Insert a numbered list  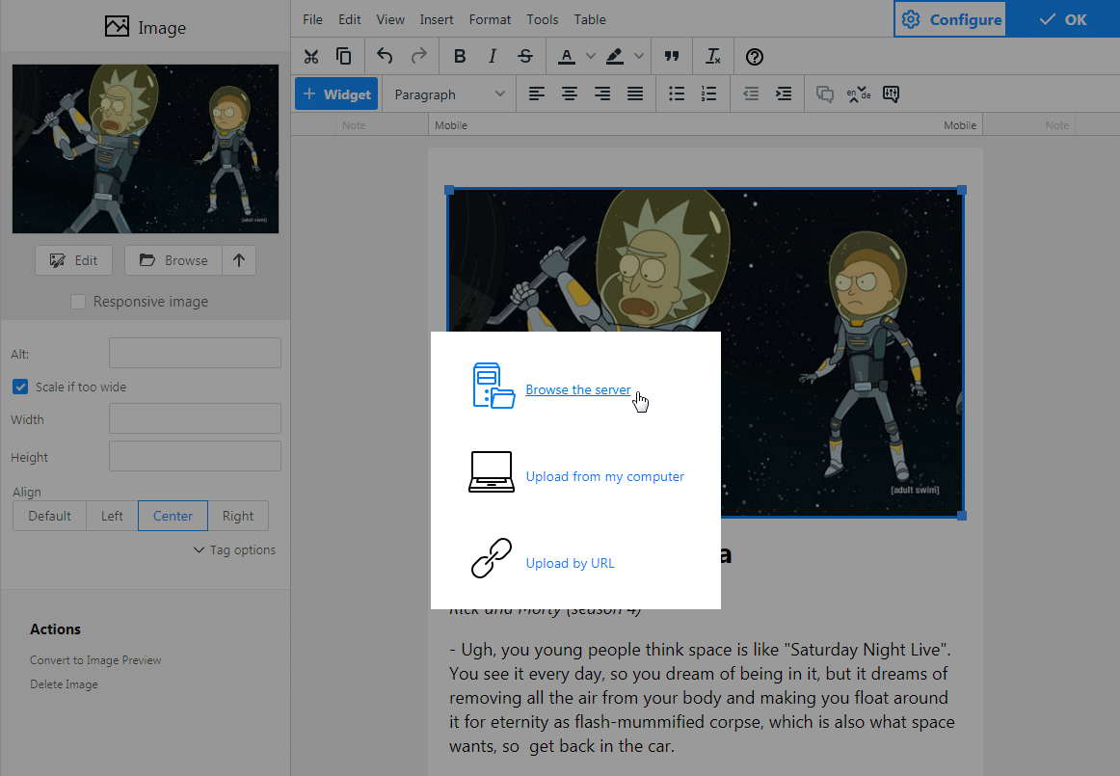[708, 94]
